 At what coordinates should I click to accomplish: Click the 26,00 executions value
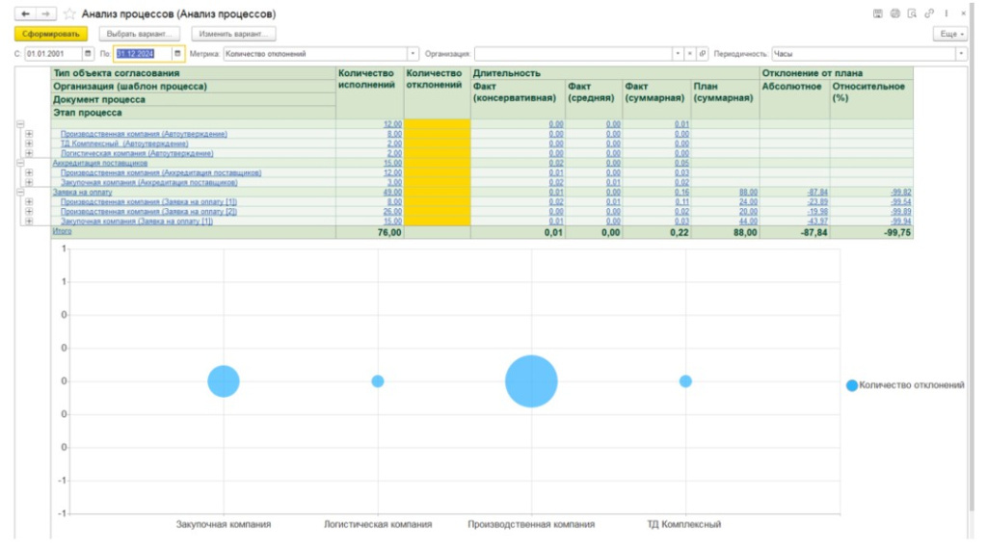click(x=392, y=211)
